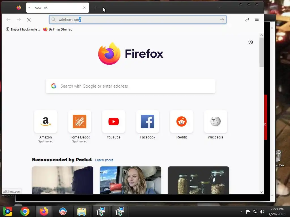Click the address bar containing wikihow.com
This screenshot has width=290, height=217.
[x=138, y=19]
